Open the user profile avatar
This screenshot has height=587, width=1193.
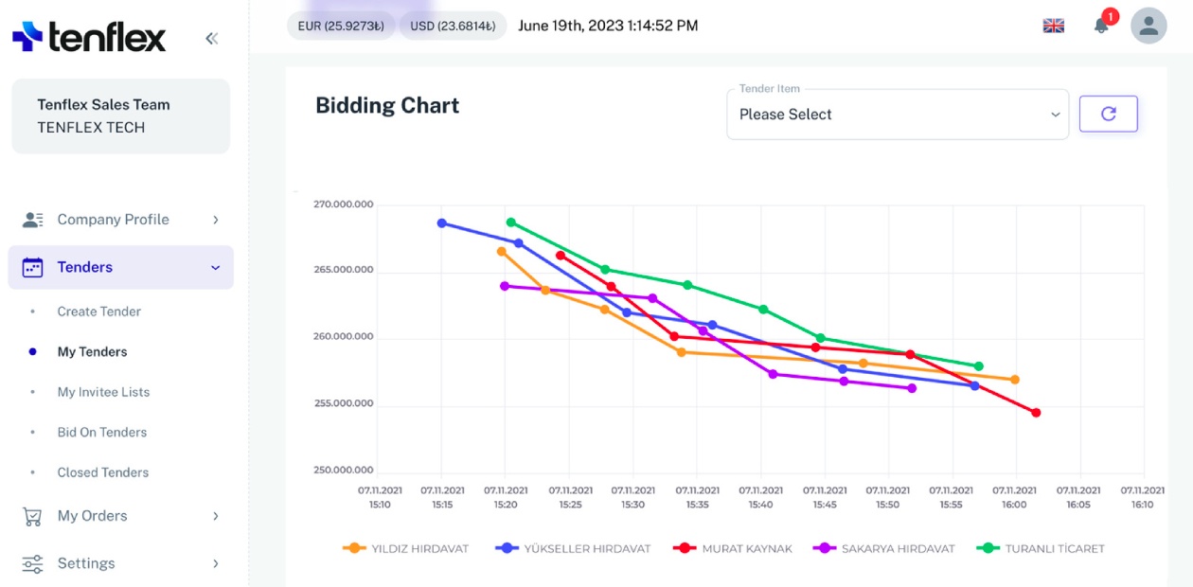[x=1148, y=26]
